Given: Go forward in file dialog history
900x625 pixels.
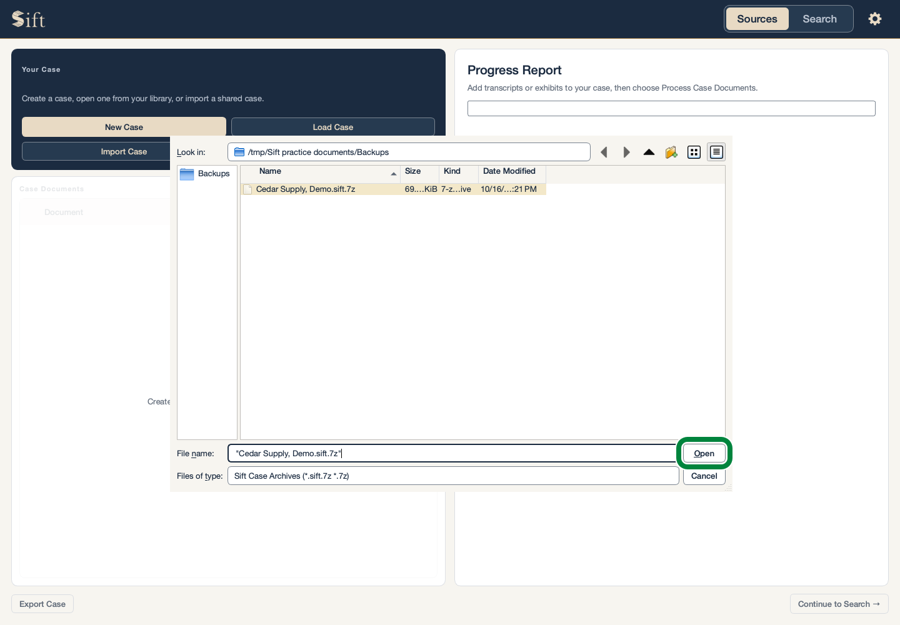Looking at the screenshot, I should [x=626, y=152].
